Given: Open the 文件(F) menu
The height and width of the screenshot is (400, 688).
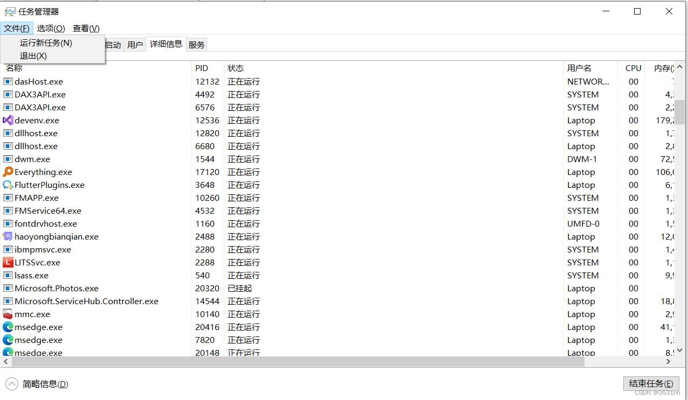Looking at the screenshot, I should pos(17,29).
